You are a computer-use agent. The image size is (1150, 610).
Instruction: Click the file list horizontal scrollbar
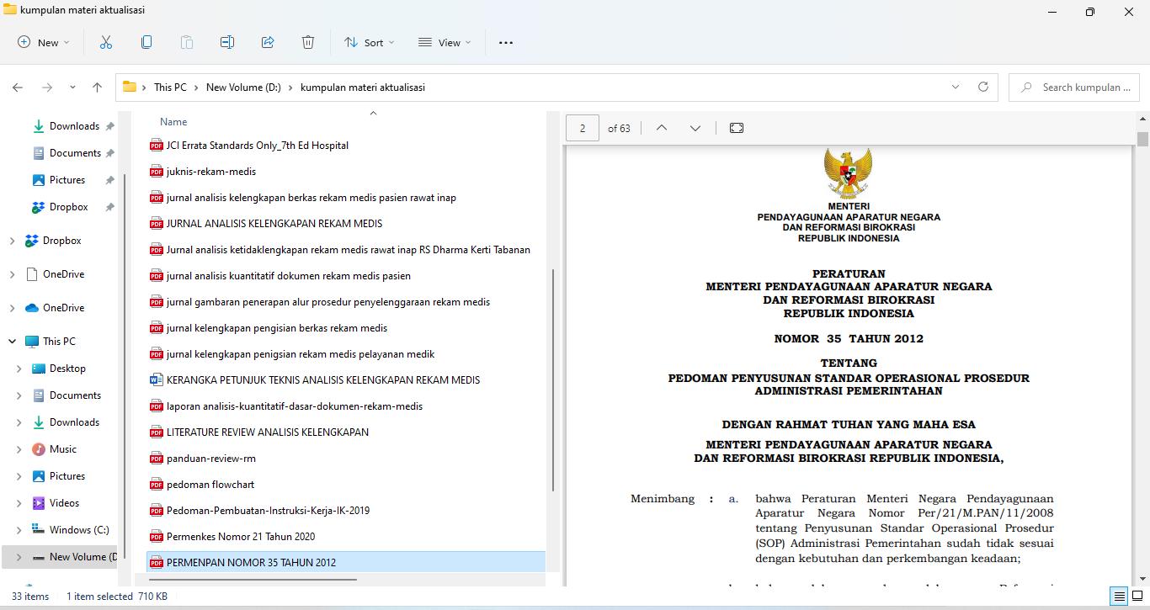252,580
